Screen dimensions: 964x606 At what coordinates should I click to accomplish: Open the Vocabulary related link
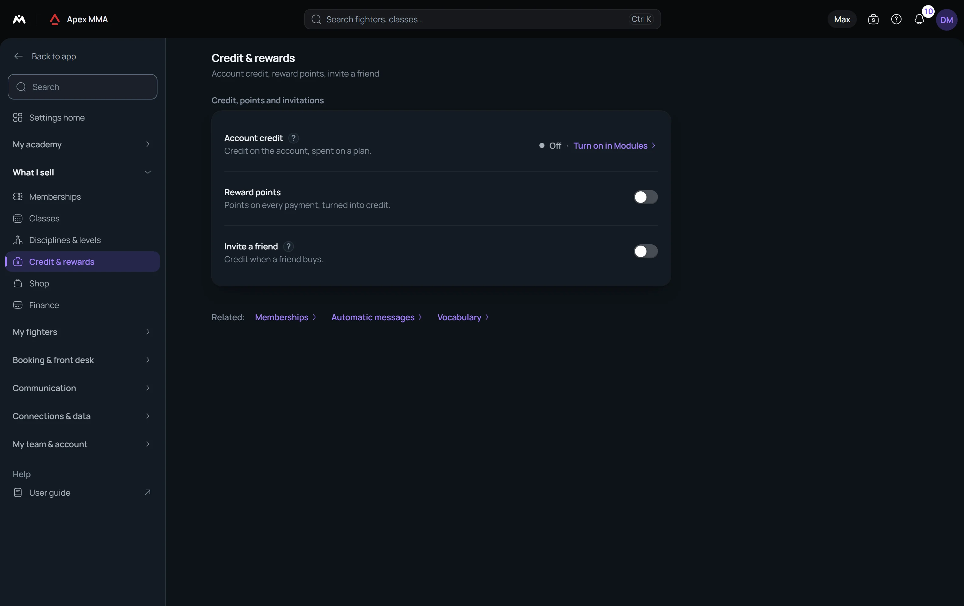point(463,317)
